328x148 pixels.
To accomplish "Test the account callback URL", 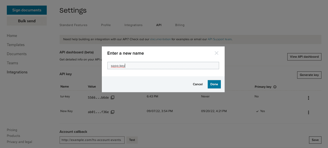I will pyautogui.click(x=132, y=140).
